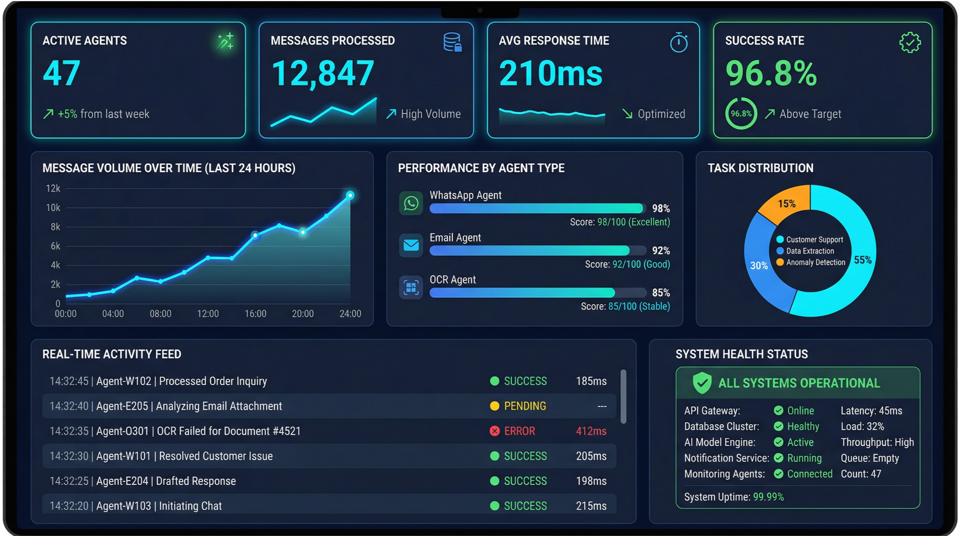The image size is (960, 536).
Task: Click the verified badge icon in Success Rate
Action: (x=910, y=43)
